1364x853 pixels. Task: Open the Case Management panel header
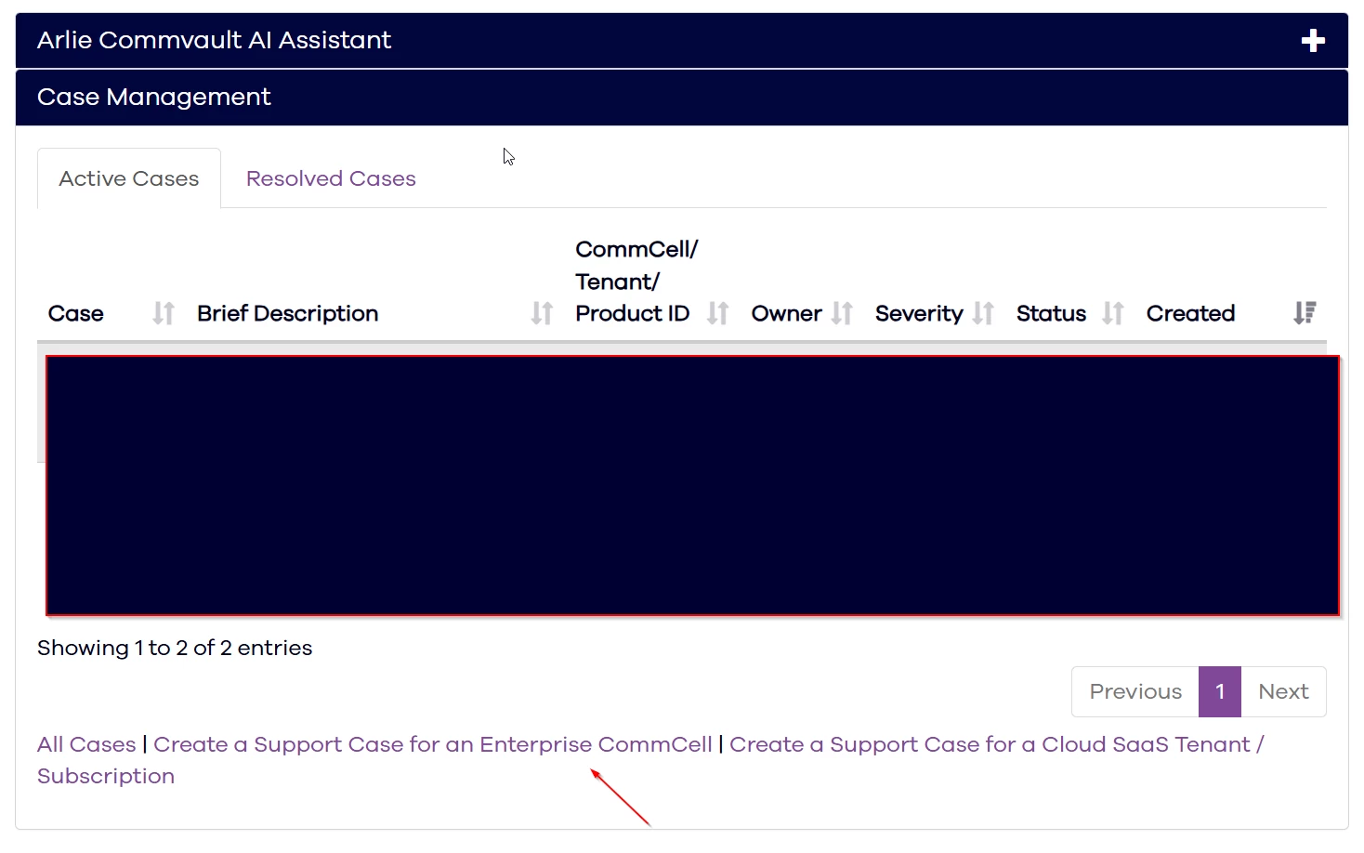(x=682, y=98)
